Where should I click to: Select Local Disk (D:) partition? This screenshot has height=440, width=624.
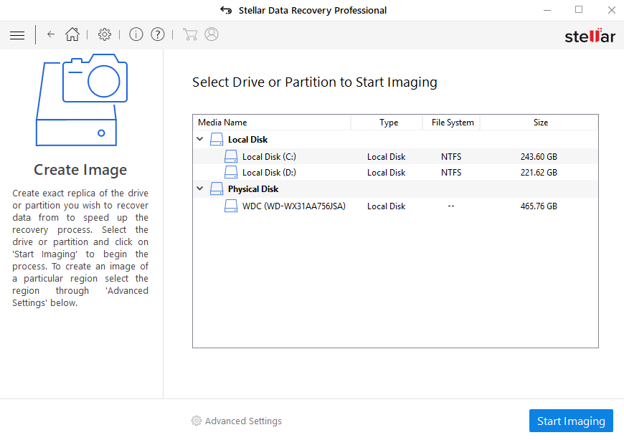pos(396,173)
